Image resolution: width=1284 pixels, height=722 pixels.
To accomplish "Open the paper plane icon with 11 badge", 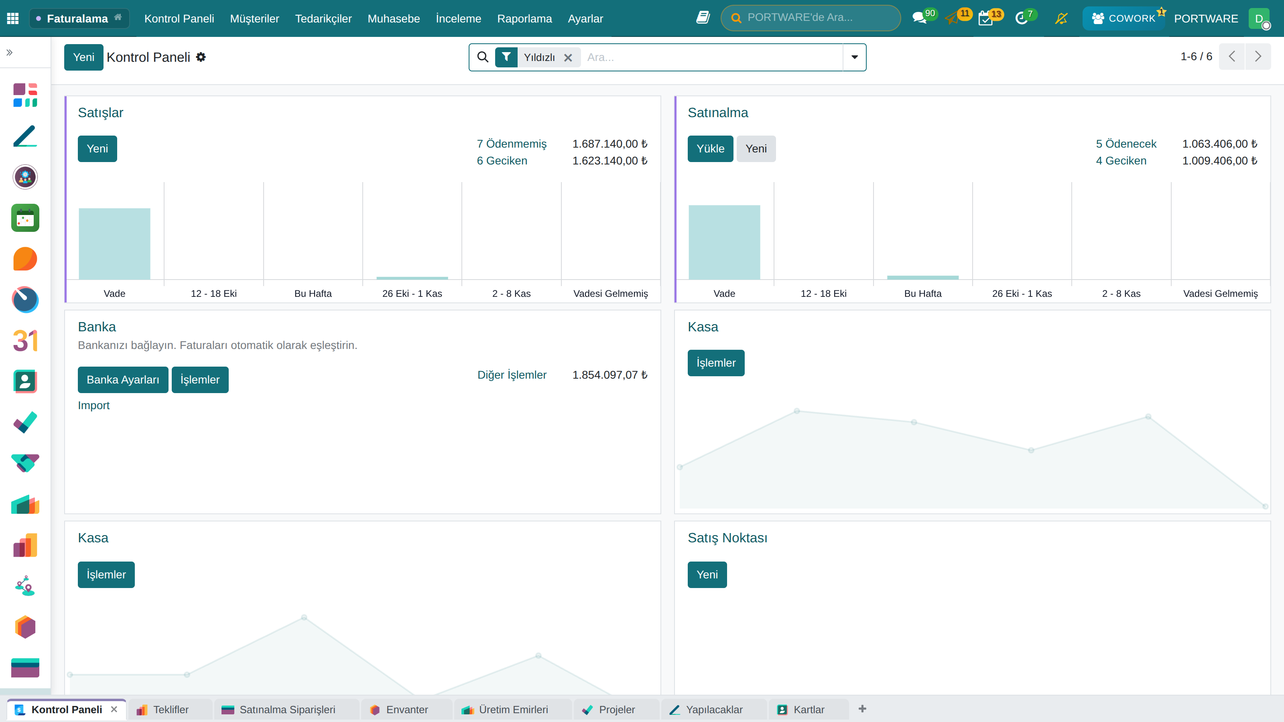I will point(952,18).
